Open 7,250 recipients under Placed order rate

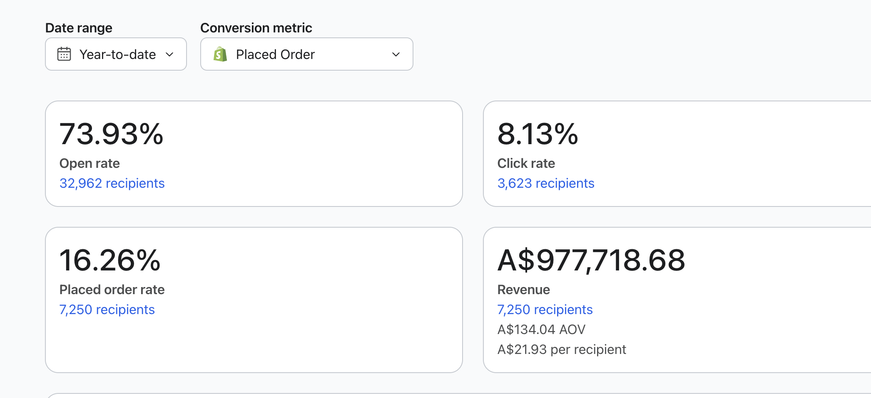pyautogui.click(x=107, y=310)
